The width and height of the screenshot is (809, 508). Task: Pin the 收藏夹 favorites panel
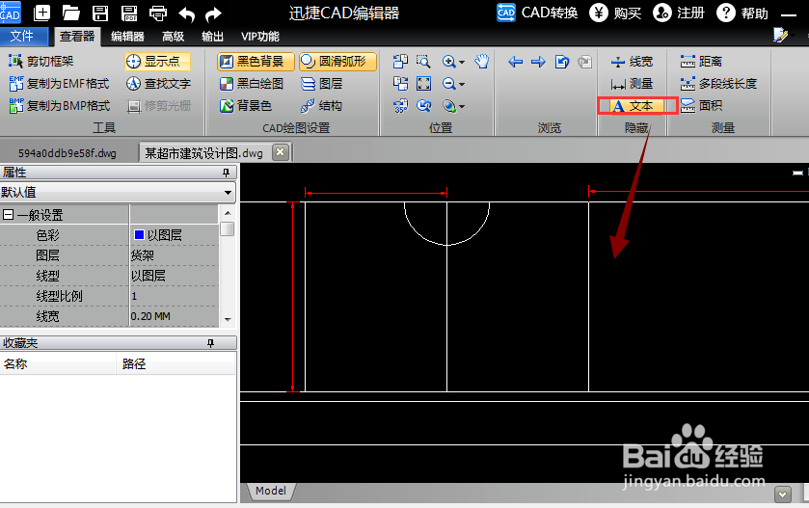pyautogui.click(x=210, y=343)
